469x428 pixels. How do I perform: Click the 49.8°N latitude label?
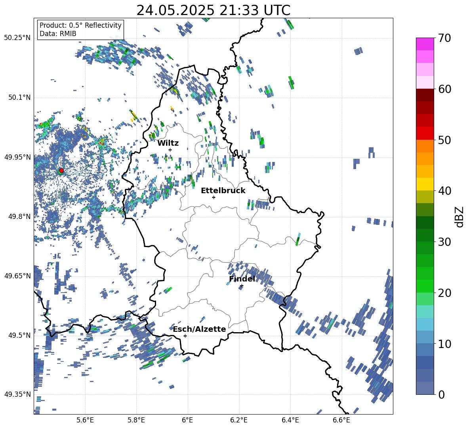pos(19,217)
